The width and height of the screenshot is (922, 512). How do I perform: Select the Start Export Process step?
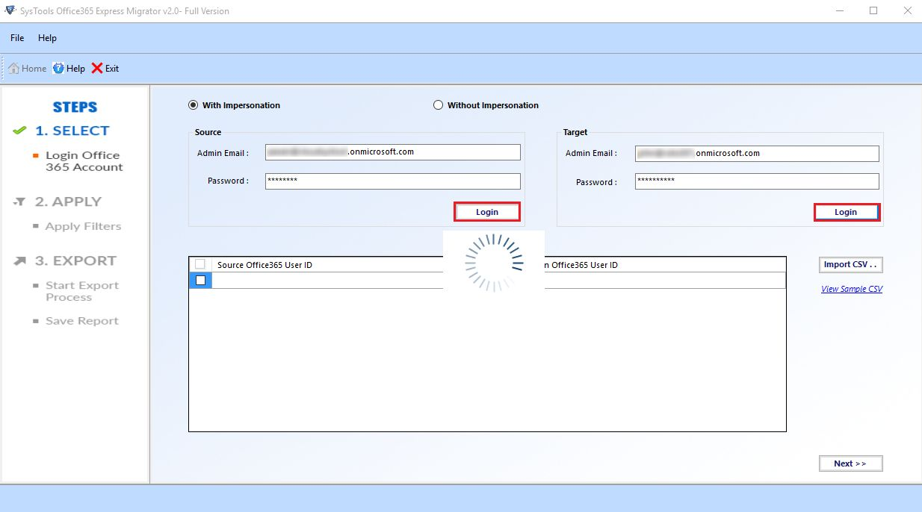(82, 291)
